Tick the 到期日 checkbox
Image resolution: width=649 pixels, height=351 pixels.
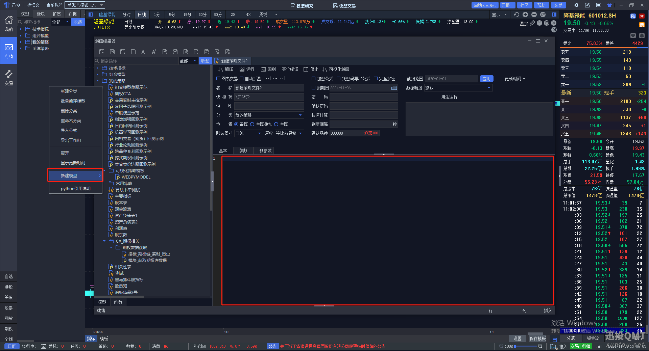(x=313, y=88)
